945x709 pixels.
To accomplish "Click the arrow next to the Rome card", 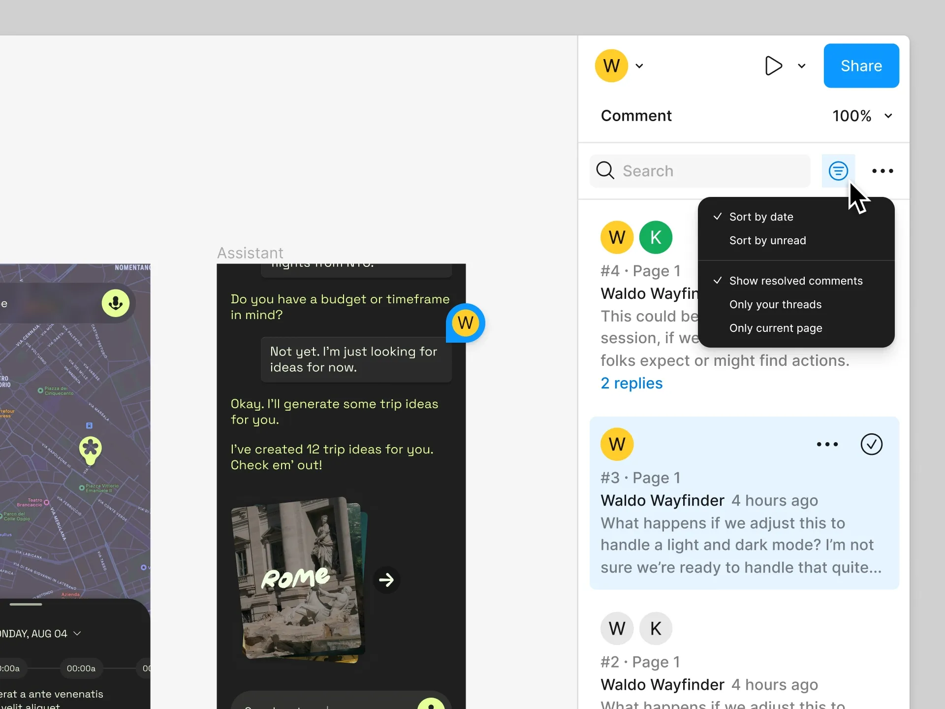I will tap(386, 580).
